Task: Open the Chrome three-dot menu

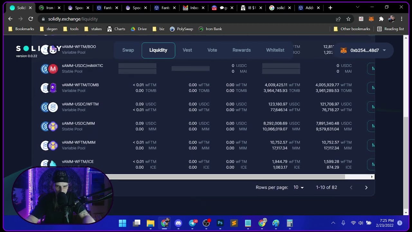Action: click(402, 19)
